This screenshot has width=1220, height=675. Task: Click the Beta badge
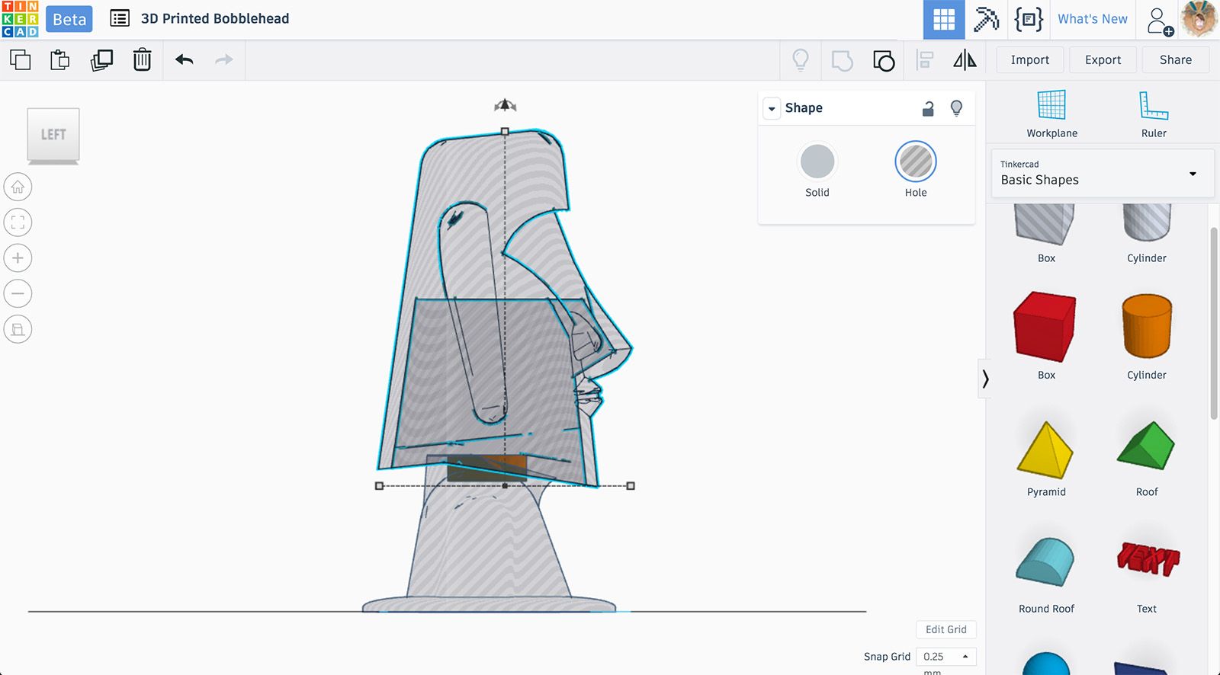tap(69, 20)
